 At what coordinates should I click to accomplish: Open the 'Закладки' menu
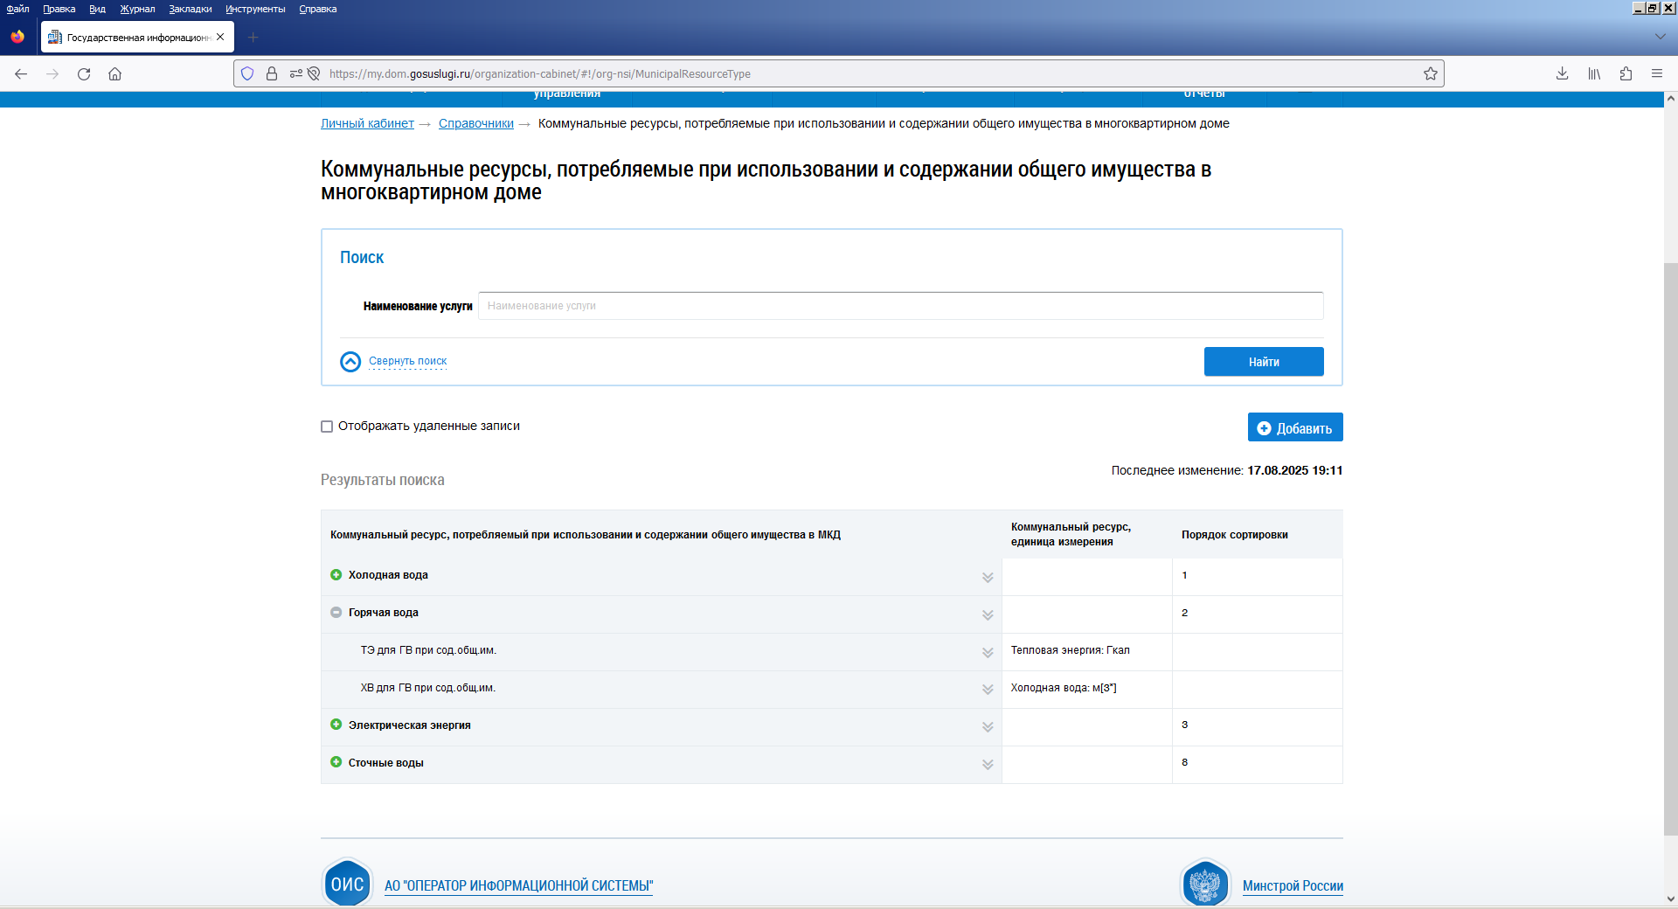click(x=190, y=9)
